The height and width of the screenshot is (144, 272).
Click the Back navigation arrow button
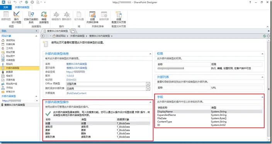pyautogui.click(x=42, y=36)
